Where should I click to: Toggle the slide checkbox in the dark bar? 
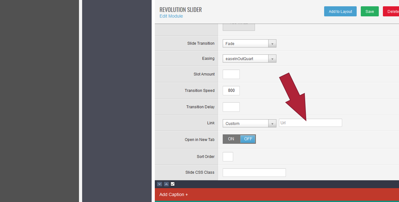[172, 184]
